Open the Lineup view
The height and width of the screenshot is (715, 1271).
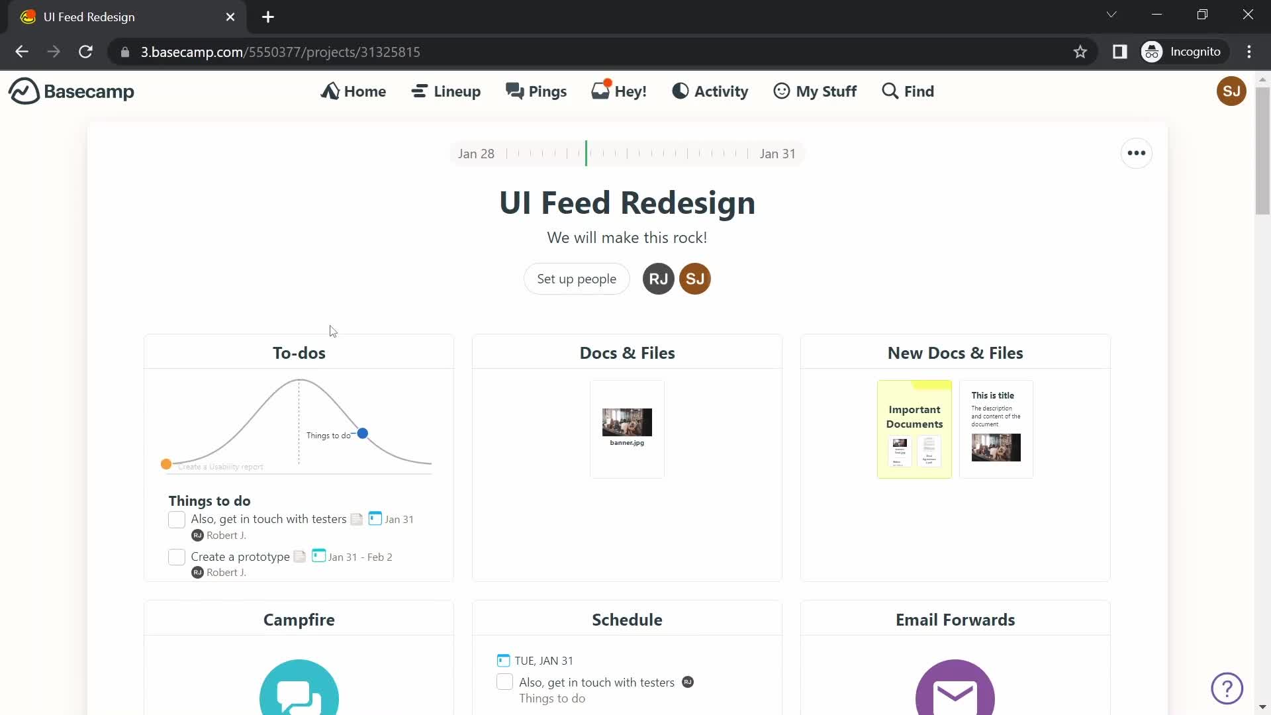(x=446, y=91)
